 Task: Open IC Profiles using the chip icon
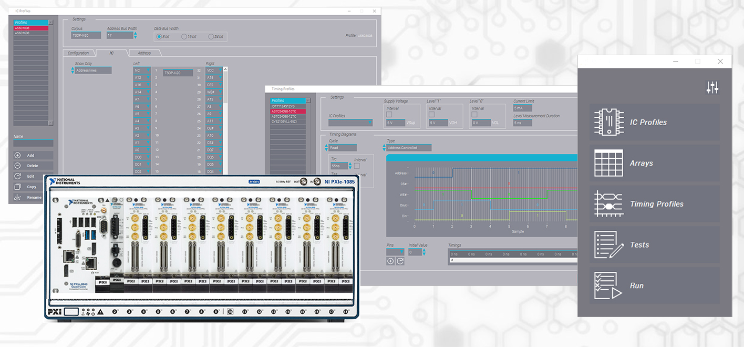609,122
